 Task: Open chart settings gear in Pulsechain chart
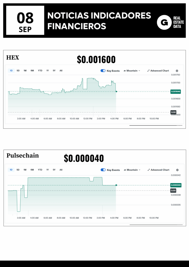(x=178, y=170)
